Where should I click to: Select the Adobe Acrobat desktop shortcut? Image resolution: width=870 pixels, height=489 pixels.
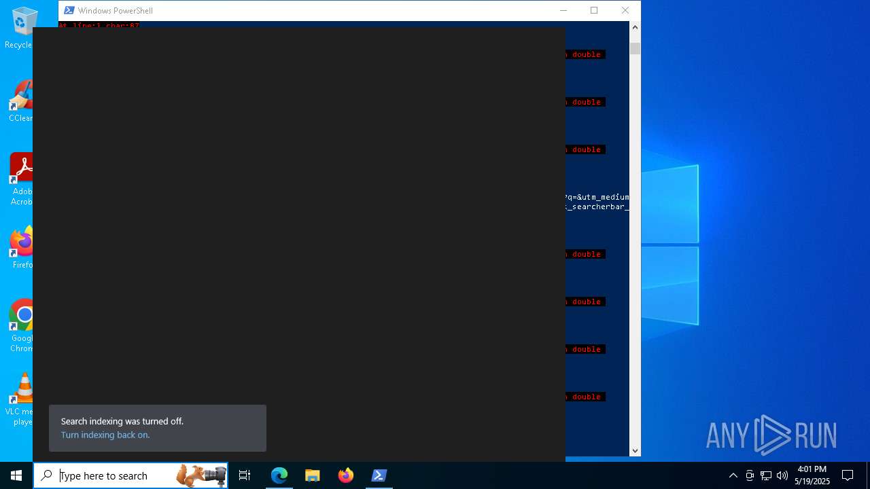click(21, 179)
